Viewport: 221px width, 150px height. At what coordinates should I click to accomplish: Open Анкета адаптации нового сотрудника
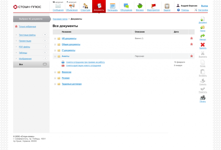(x=84, y=65)
